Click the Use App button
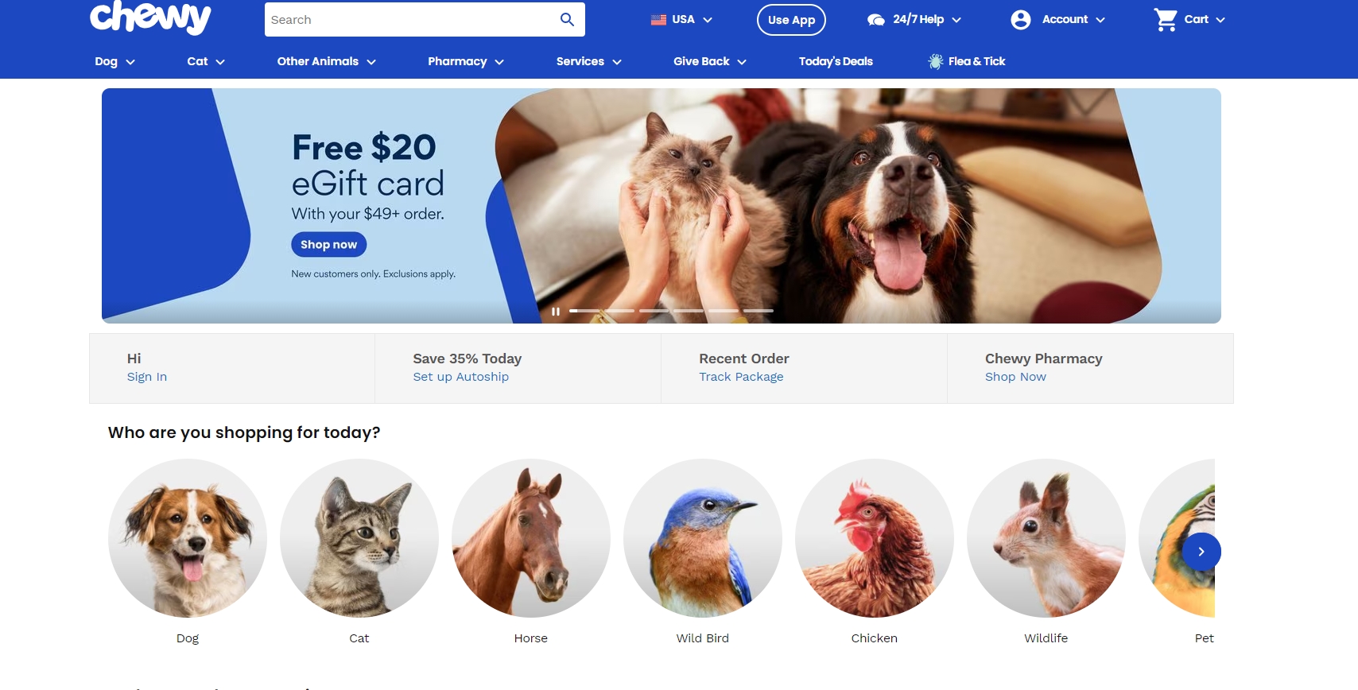The image size is (1358, 690). point(791,20)
